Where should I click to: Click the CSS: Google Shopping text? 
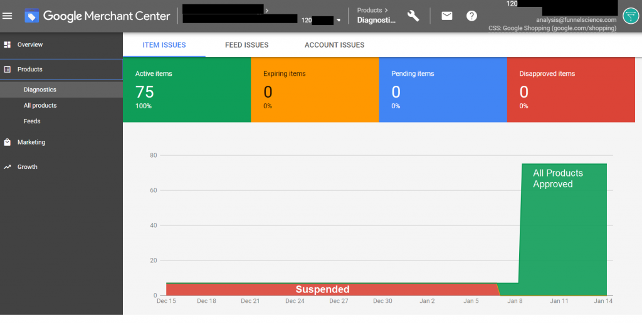(x=552, y=28)
